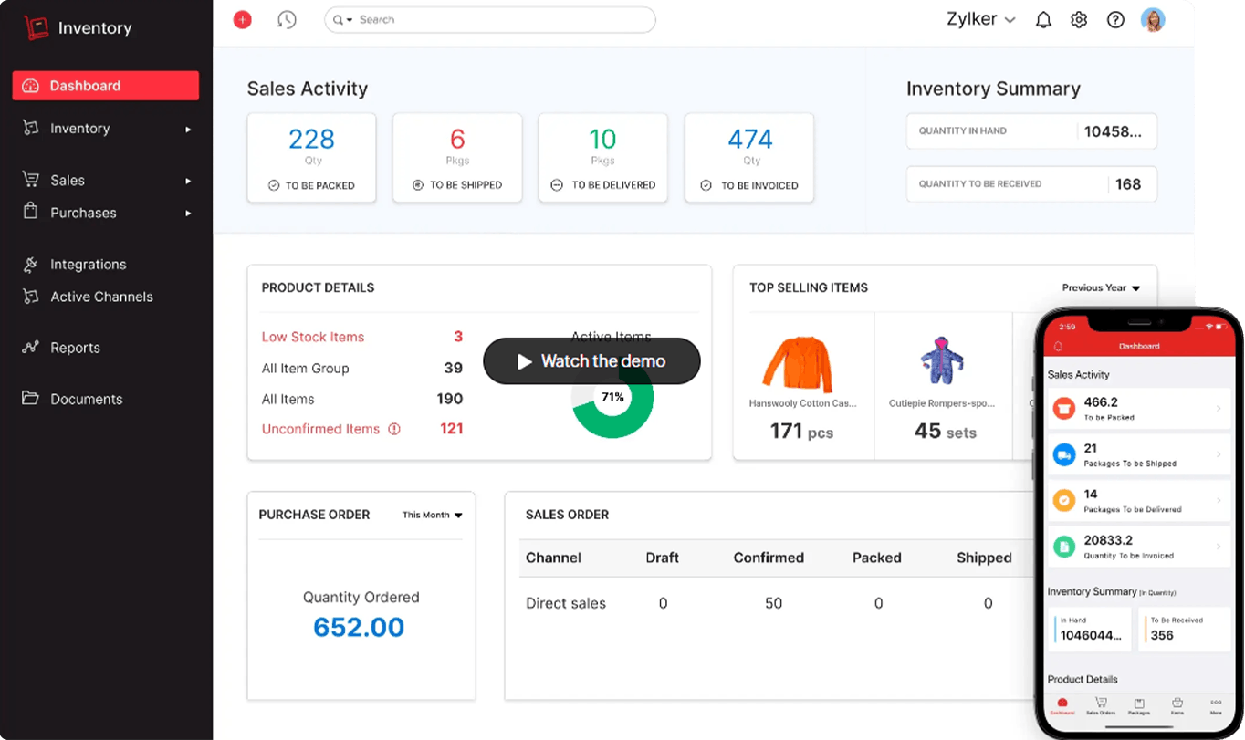Image resolution: width=1245 pixels, height=740 pixels.
Task: Open the user profile avatar
Action: (1153, 20)
